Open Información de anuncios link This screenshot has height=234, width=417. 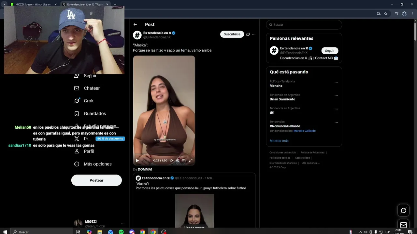[283, 163]
